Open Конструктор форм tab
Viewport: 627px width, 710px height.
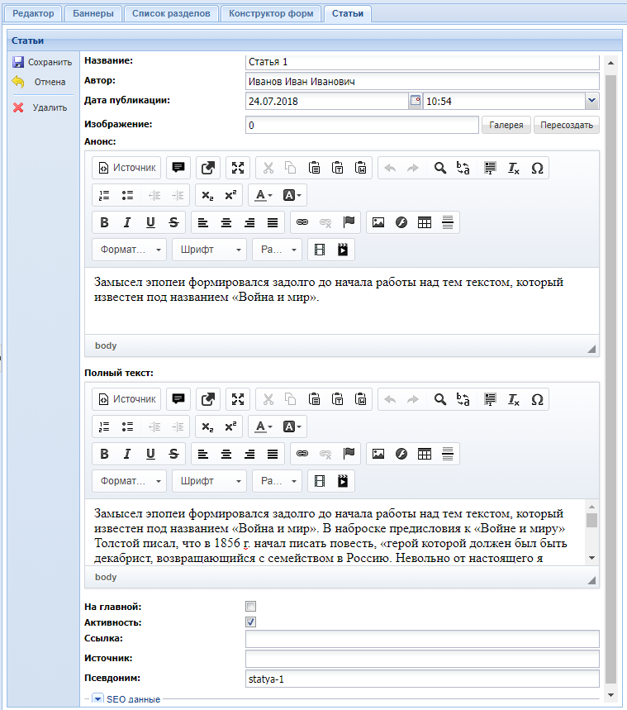[271, 13]
